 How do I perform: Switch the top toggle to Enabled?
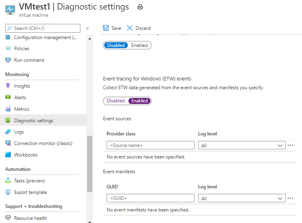pyautogui.click(x=140, y=45)
